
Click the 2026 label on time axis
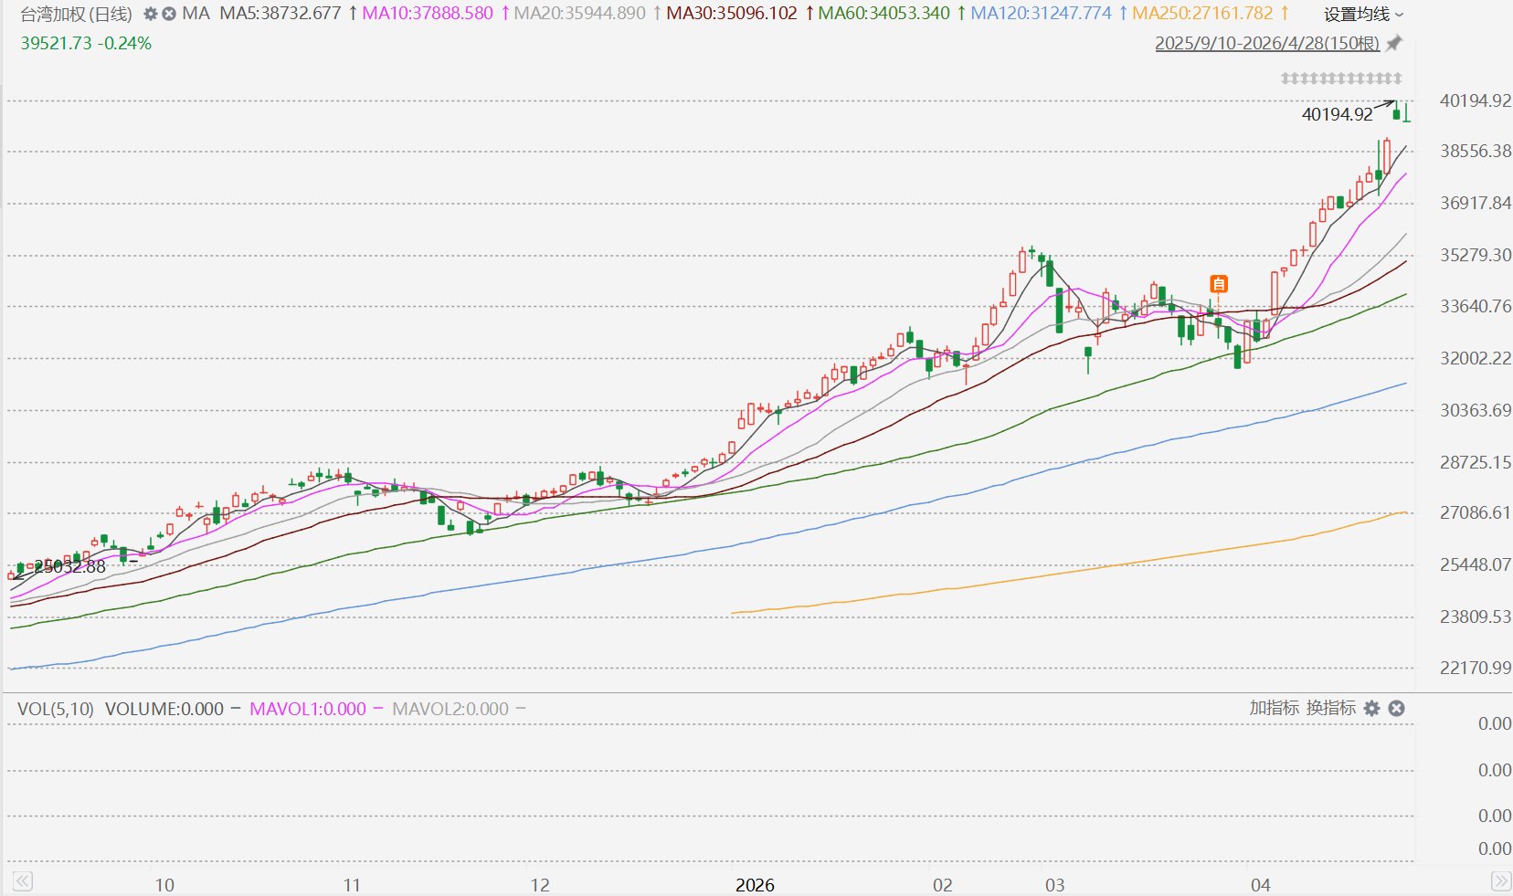(x=755, y=884)
